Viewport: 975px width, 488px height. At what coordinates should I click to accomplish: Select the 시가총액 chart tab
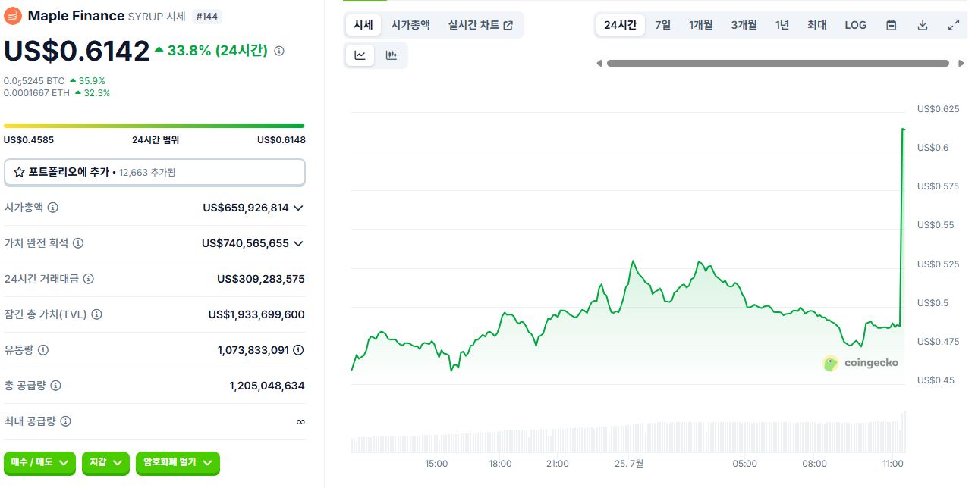[410, 25]
